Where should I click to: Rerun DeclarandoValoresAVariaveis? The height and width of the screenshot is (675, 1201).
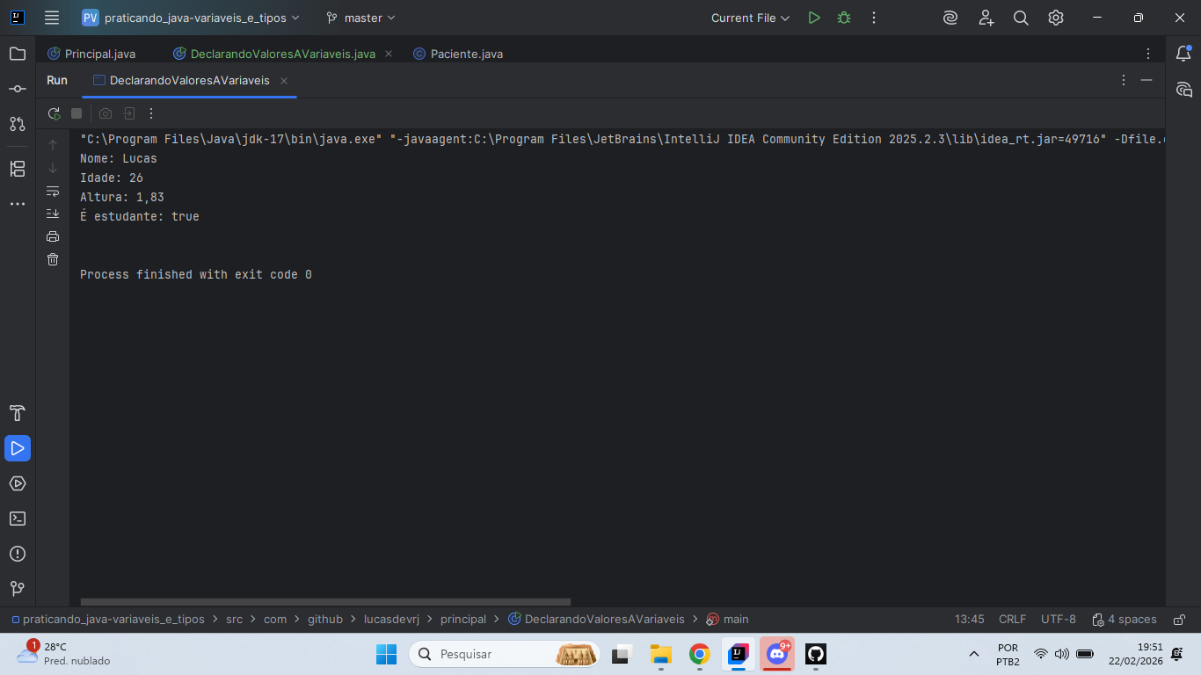click(55, 113)
